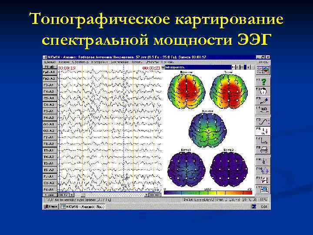Click the F9 toolbar icon
The image size is (313, 235).
[263, 161]
